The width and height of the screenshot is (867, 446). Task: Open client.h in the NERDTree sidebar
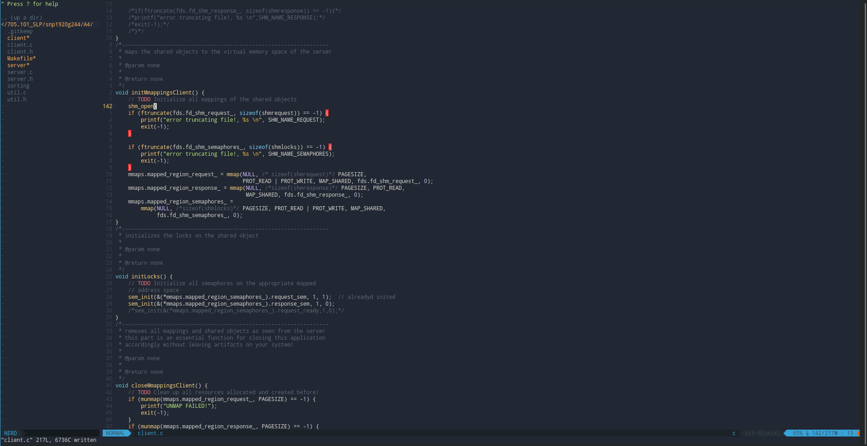tap(20, 51)
